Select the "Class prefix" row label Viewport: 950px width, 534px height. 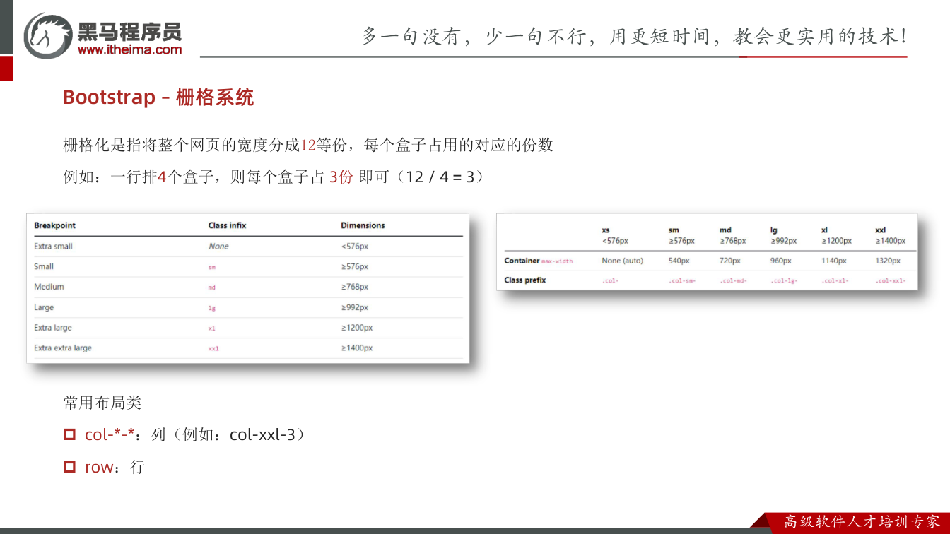point(525,280)
